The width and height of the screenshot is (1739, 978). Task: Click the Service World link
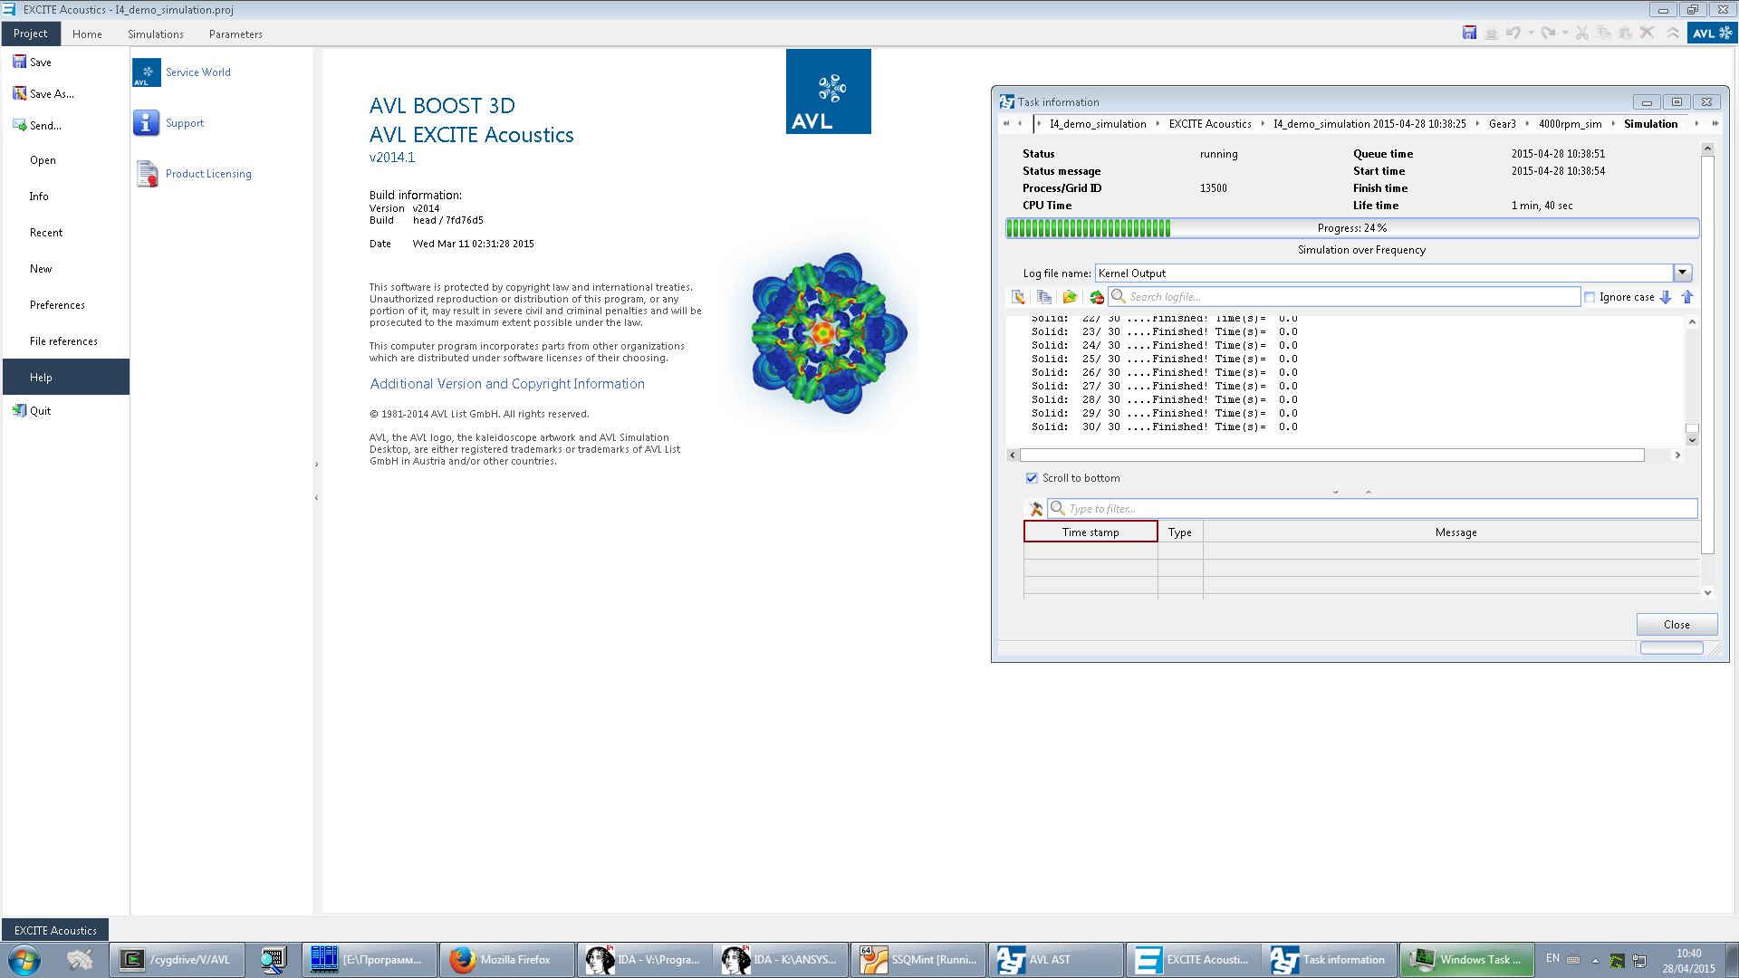pyautogui.click(x=198, y=72)
